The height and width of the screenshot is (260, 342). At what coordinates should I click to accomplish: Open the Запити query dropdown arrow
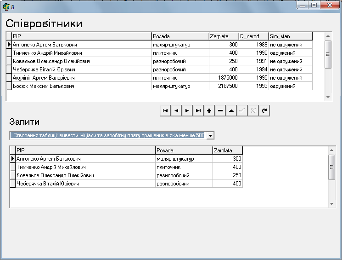[x=210, y=135]
